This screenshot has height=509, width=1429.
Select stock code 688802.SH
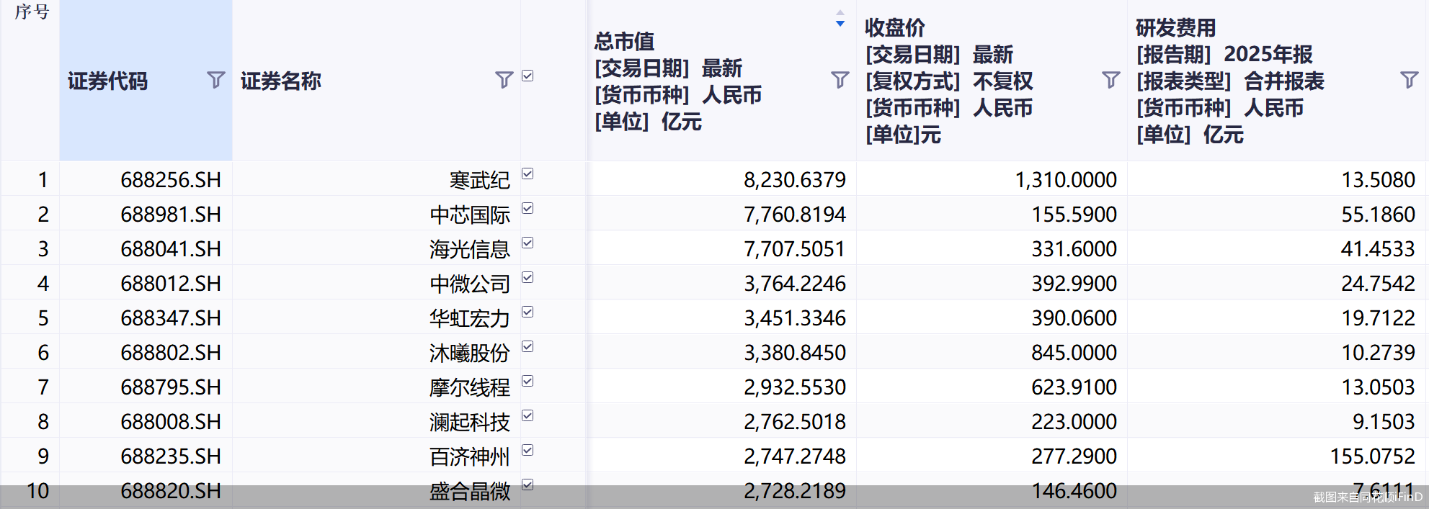(x=171, y=353)
